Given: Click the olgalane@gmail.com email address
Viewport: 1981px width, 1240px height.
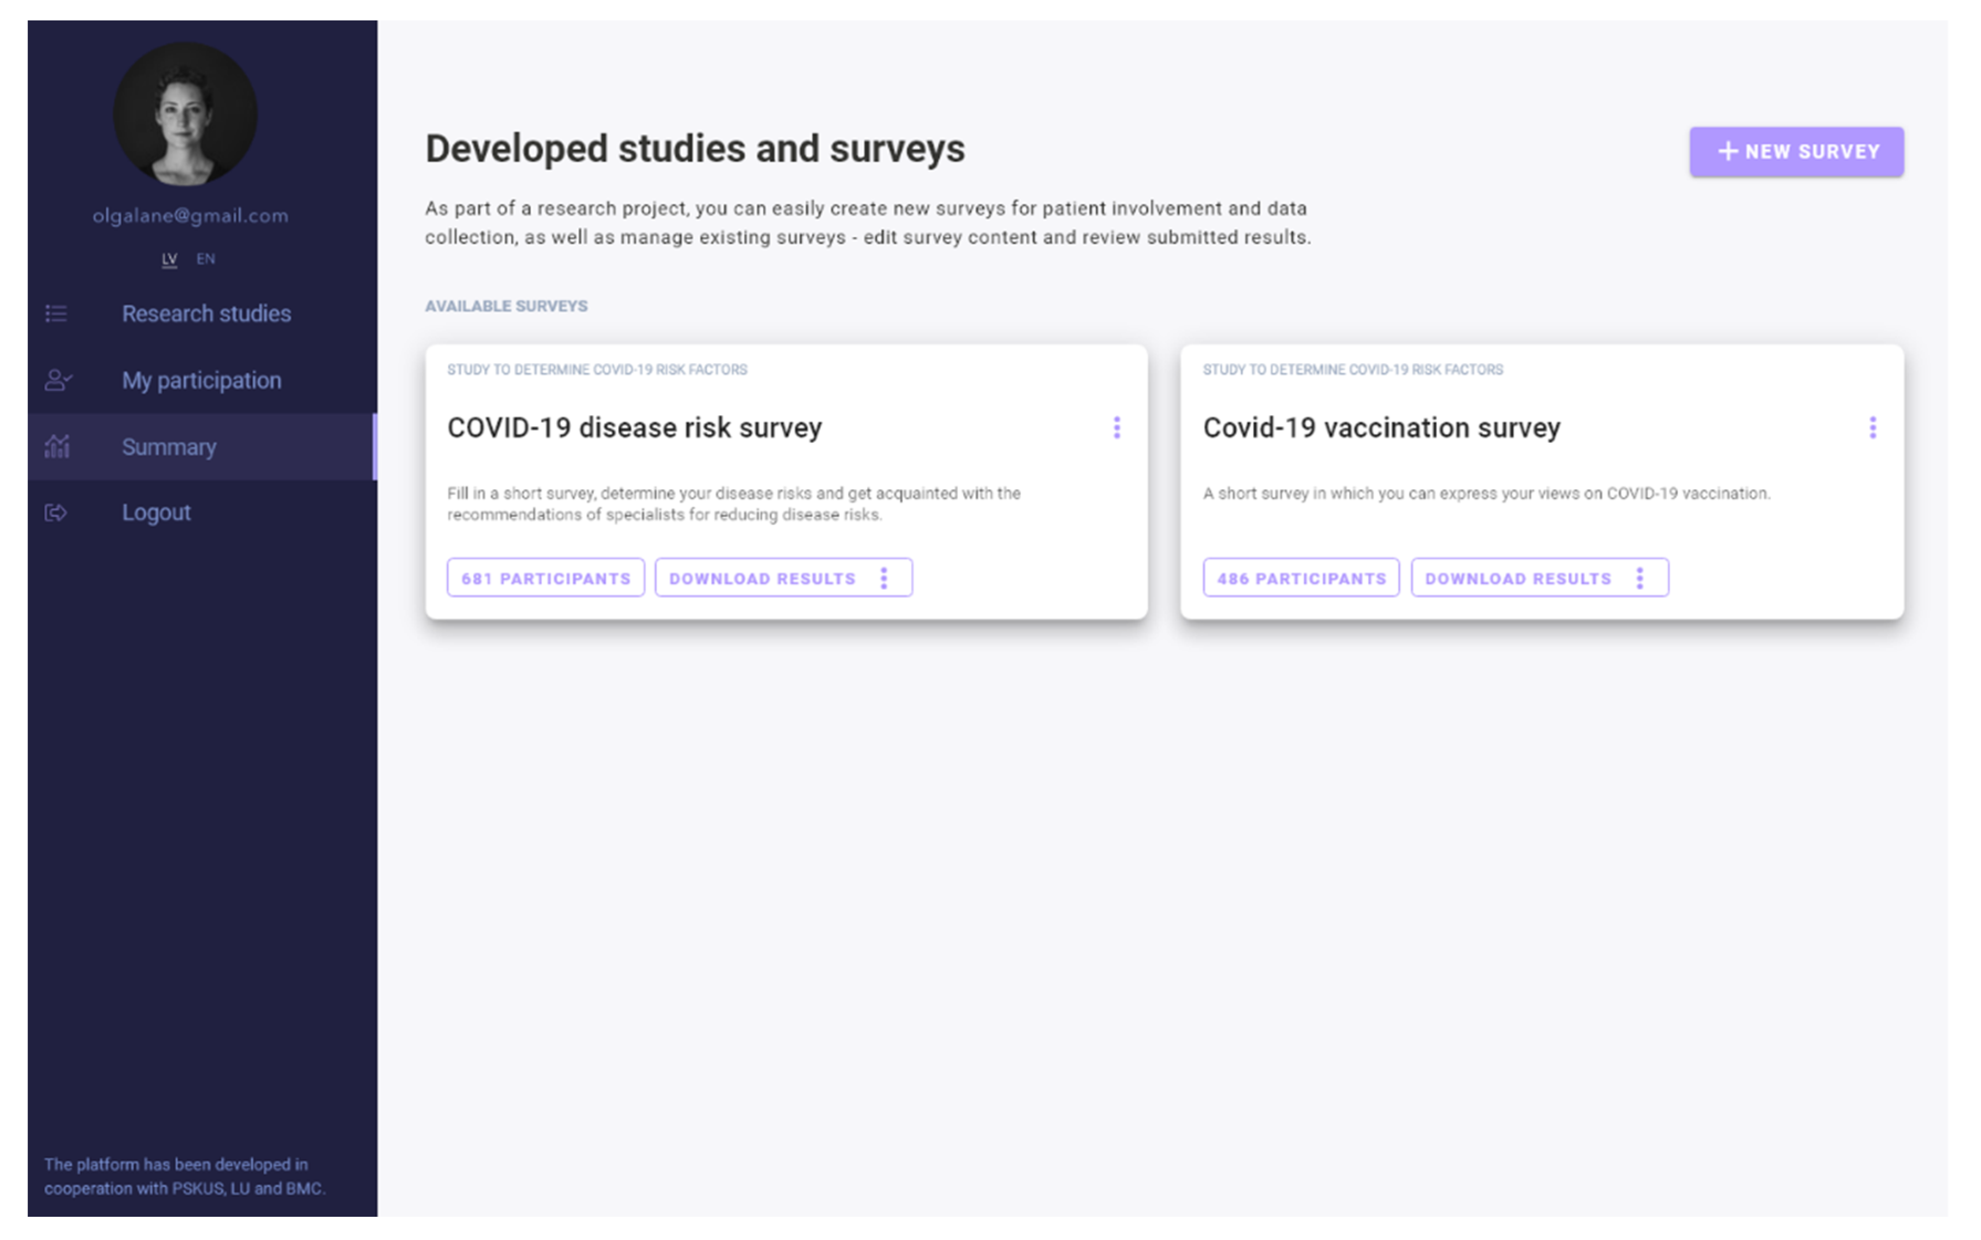Looking at the screenshot, I should pyautogui.click(x=190, y=216).
